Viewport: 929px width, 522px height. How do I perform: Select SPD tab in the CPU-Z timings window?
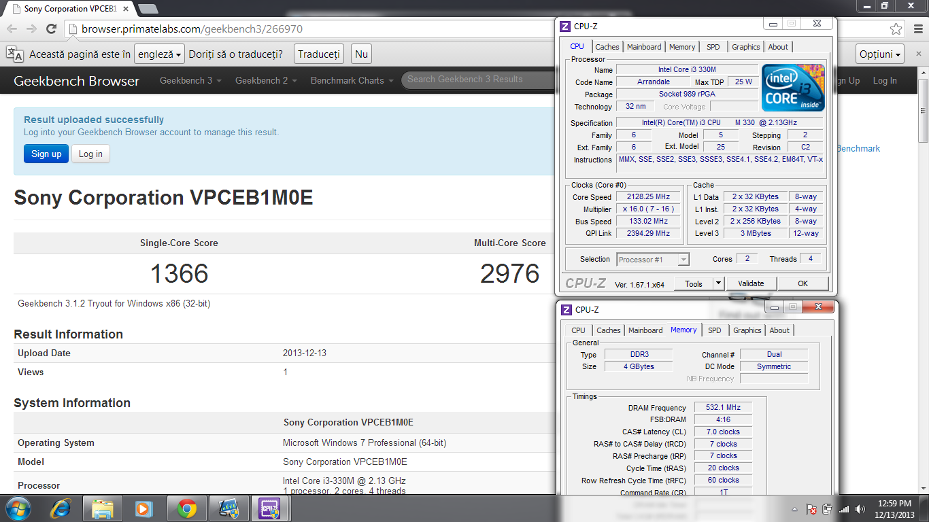coord(714,330)
